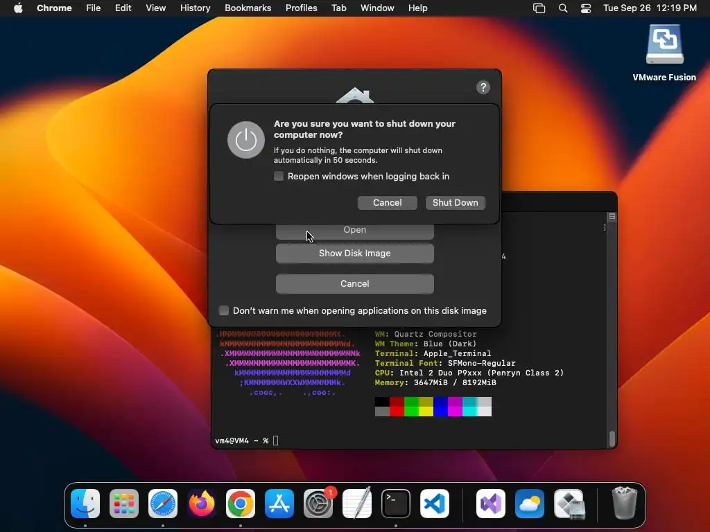This screenshot has width=710, height=532.
Task: Open the History menu
Action: (195, 8)
